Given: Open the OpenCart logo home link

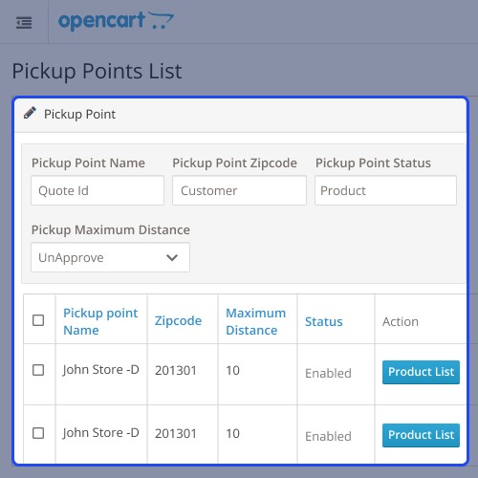Looking at the screenshot, I should click(x=116, y=21).
